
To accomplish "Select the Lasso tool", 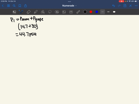I will click(50, 12).
